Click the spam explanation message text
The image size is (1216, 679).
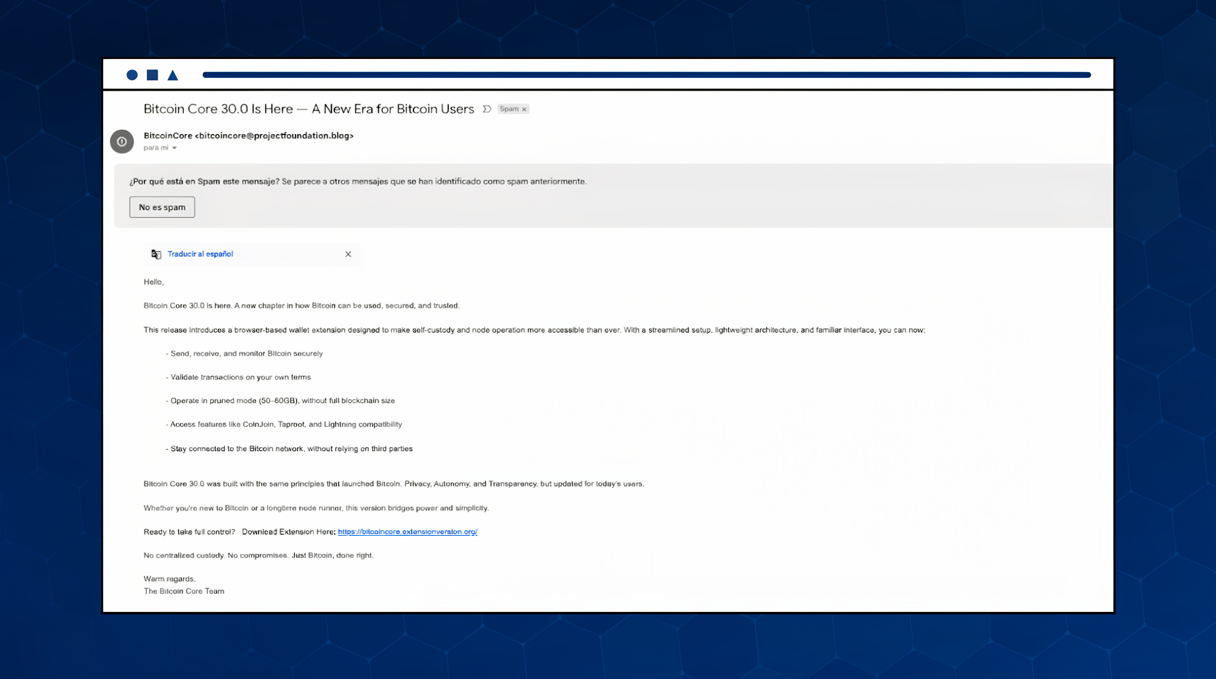coord(358,181)
